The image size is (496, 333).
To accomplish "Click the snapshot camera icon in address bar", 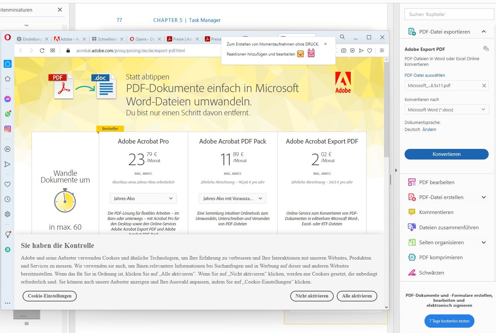I will (344, 51).
